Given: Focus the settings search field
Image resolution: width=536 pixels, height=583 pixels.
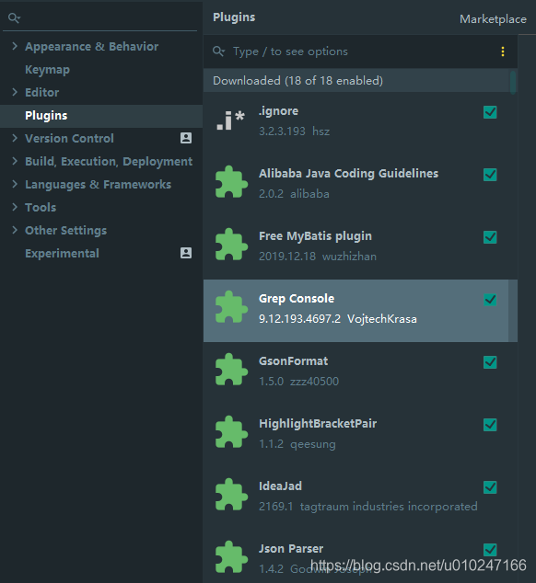Looking at the screenshot, I should coord(99,17).
